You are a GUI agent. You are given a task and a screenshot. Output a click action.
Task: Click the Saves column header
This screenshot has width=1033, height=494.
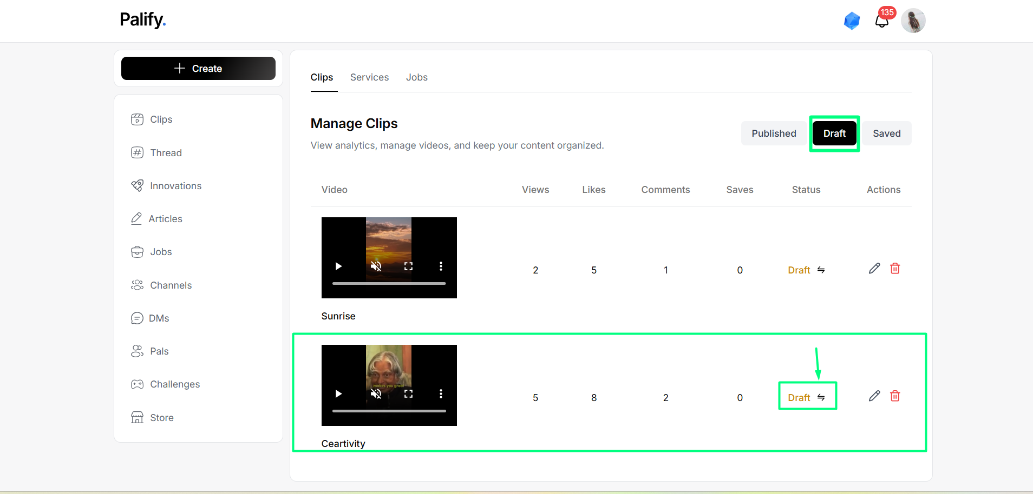click(740, 190)
